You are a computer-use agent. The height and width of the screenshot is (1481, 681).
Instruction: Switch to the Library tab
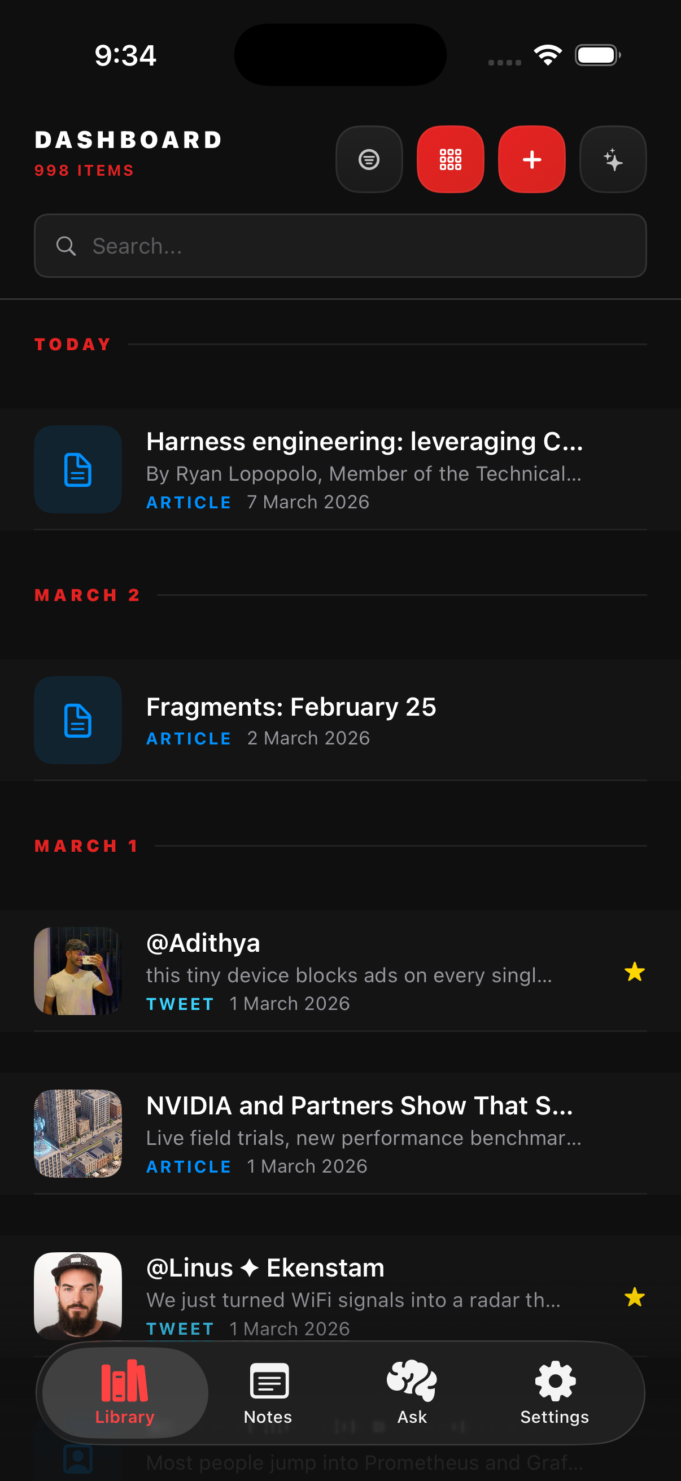(x=125, y=1392)
